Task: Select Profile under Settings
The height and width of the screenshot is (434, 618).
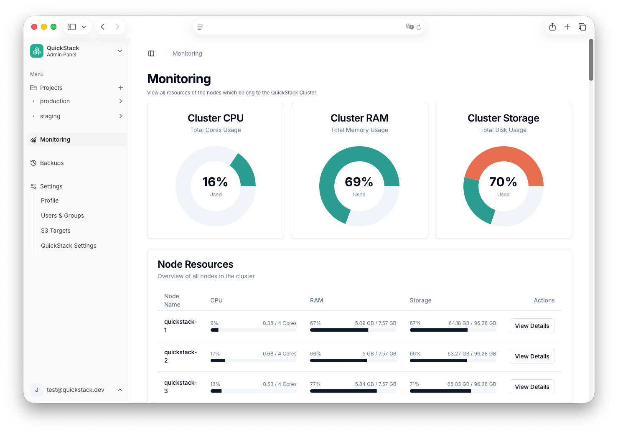Action: 49,201
